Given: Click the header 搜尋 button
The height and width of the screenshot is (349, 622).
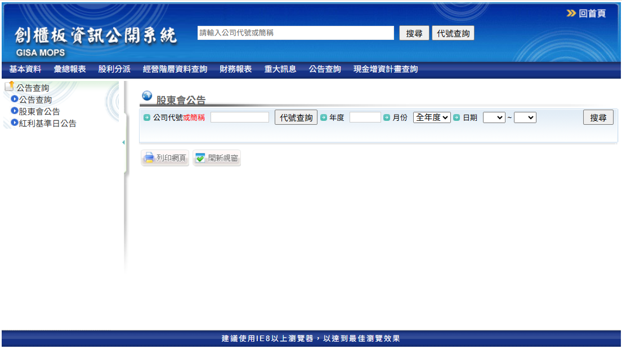Looking at the screenshot, I should [x=414, y=33].
